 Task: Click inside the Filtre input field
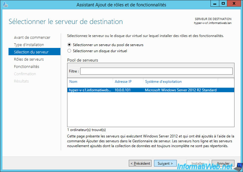156,71
